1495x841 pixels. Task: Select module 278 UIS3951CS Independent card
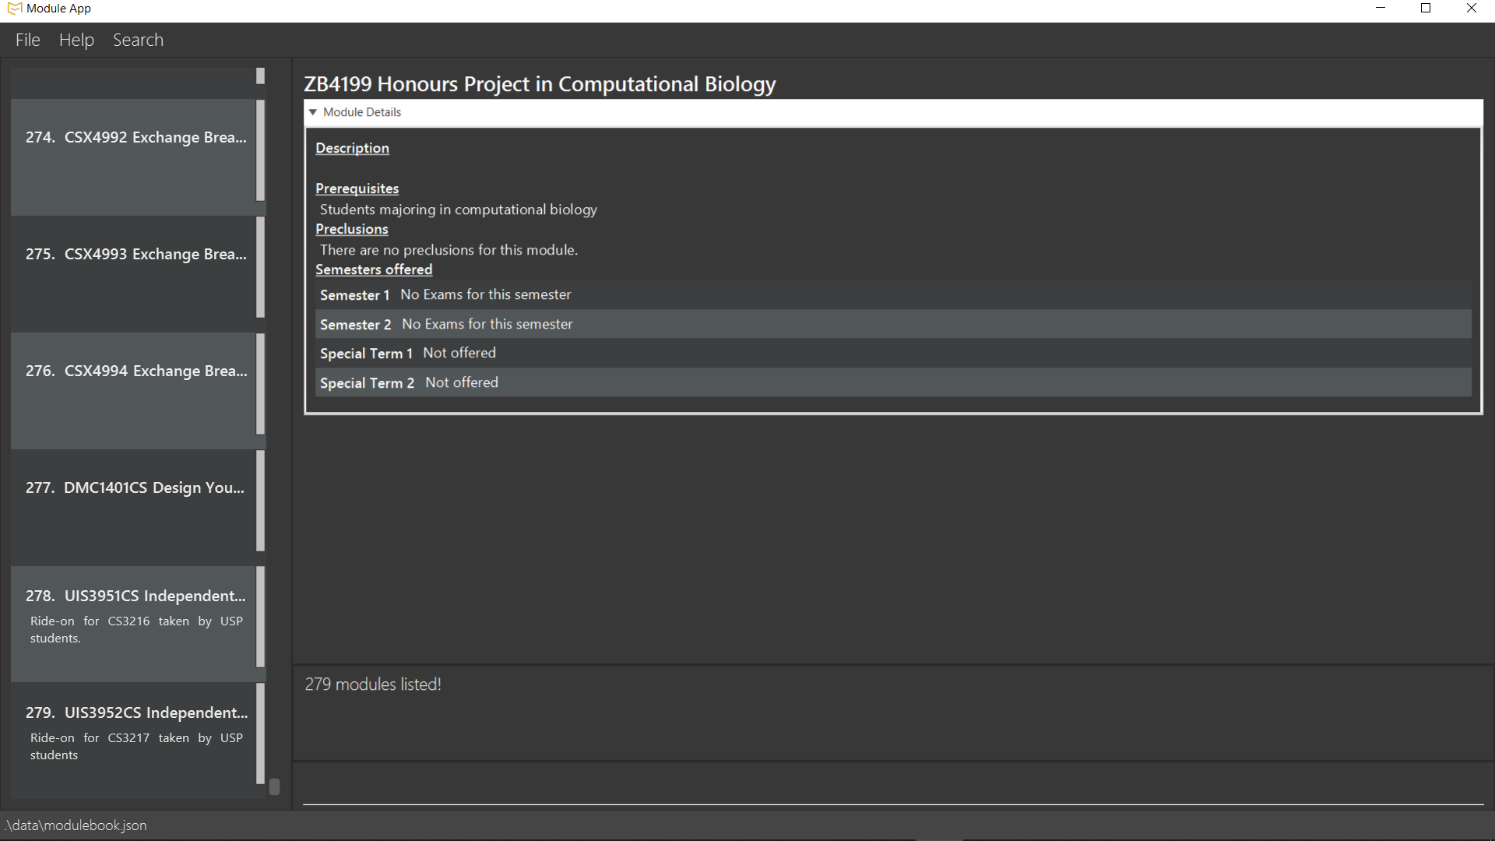[x=134, y=623]
